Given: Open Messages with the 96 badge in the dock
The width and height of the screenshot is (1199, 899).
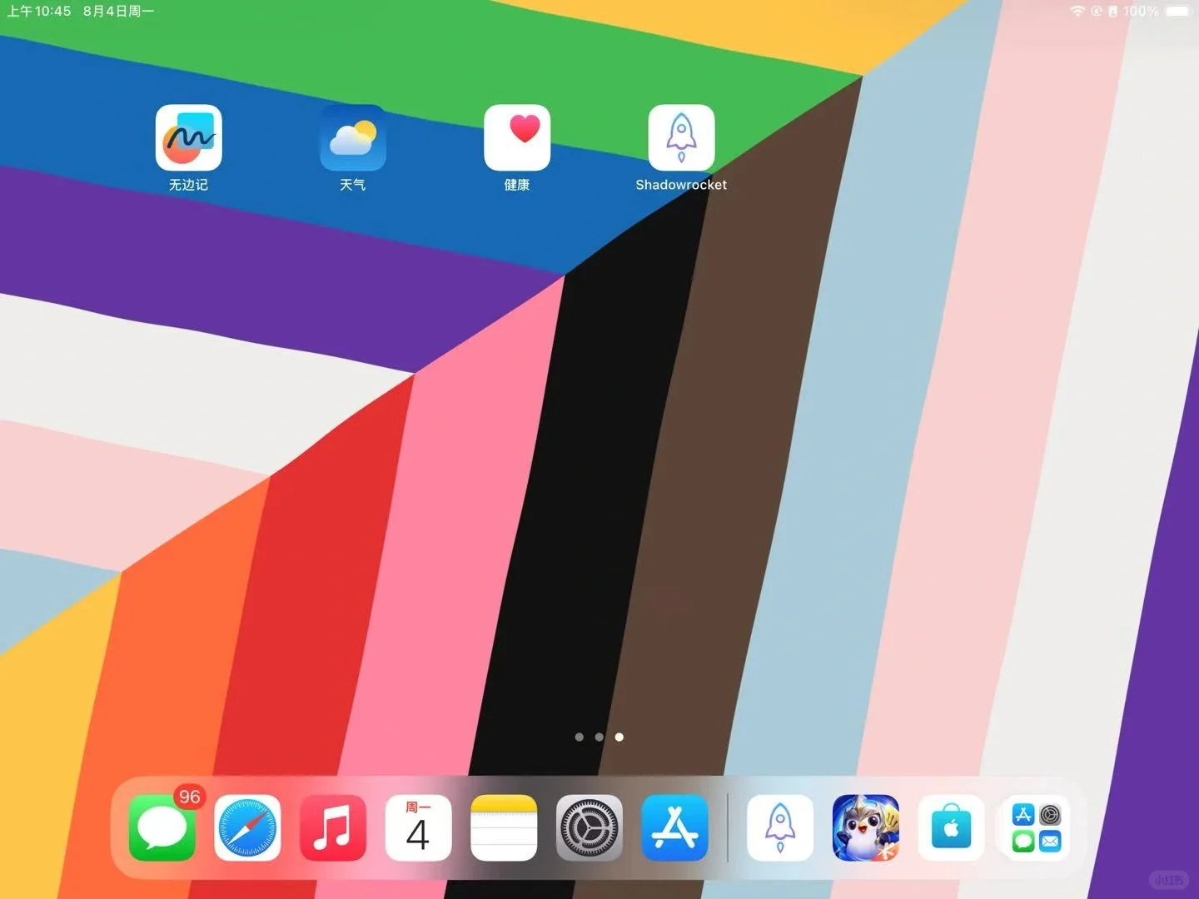Looking at the screenshot, I should [162, 828].
